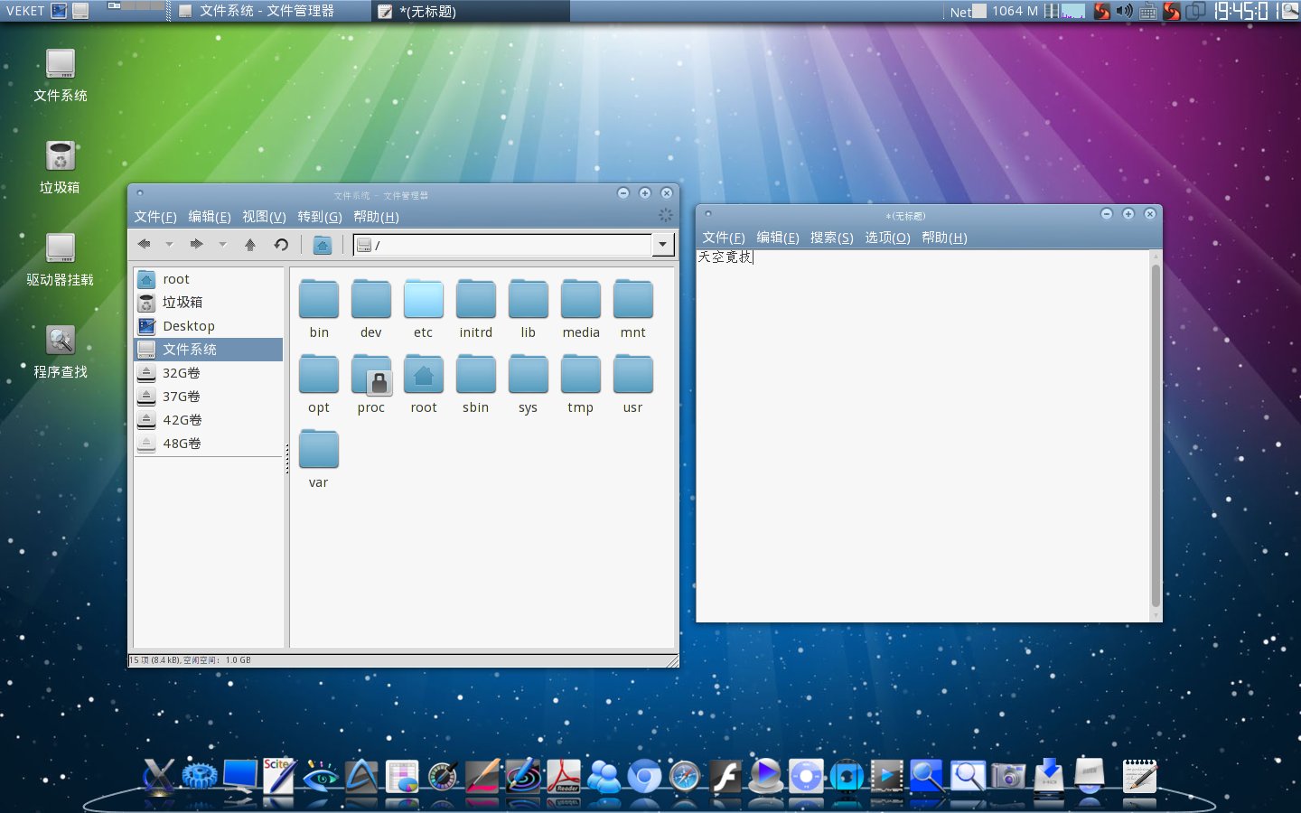Viewport: 1301px width, 813px height.
Task: Select the bin folder
Action: (x=319, y=309)
